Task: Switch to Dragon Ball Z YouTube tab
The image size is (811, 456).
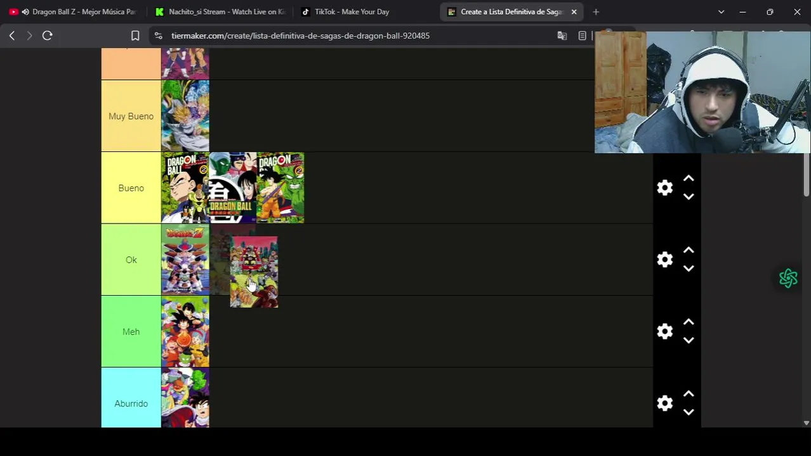Action: (73, 11)
